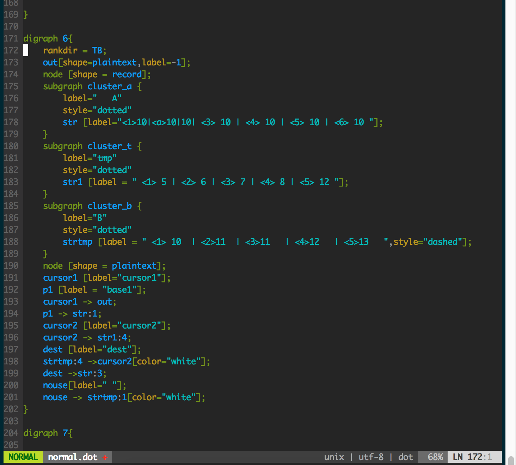This screenshot has height=465, width=516.
Task: Click 'style="dotted"' on line 177
Action: tap(97, 110)
